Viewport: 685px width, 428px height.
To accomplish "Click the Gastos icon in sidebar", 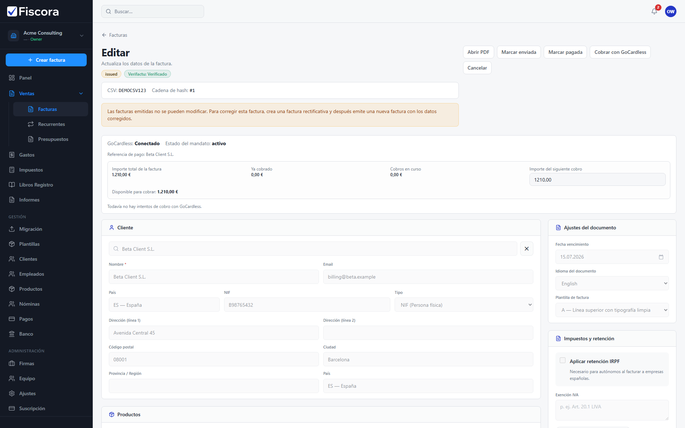I will click(x=12, y=155).
